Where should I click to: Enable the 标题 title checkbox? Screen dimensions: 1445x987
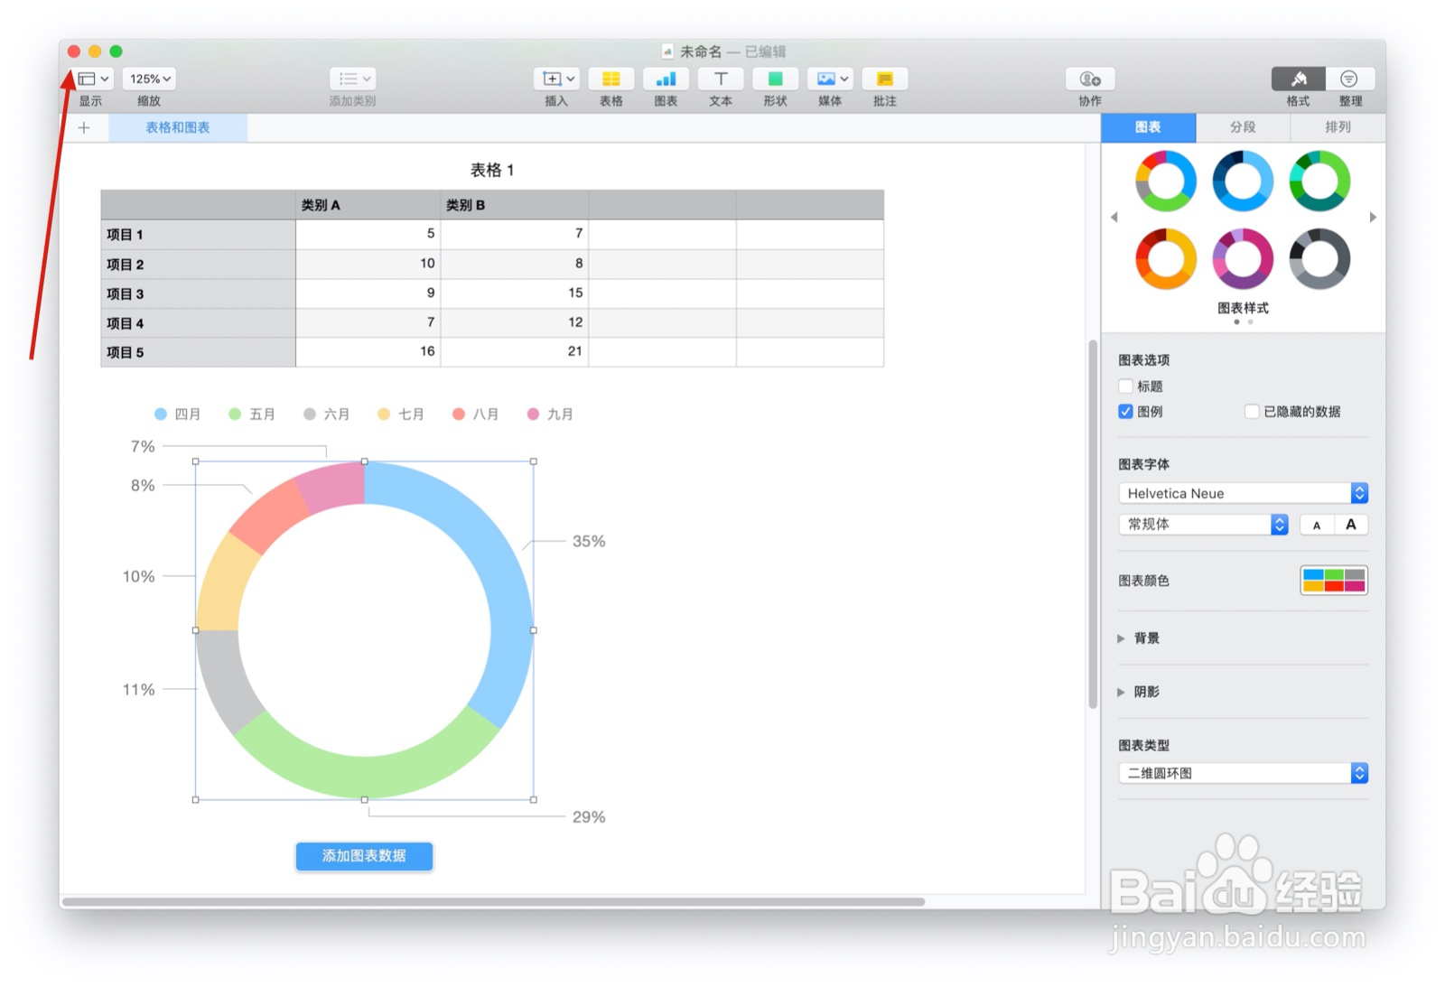click(x=1125, y=386)
